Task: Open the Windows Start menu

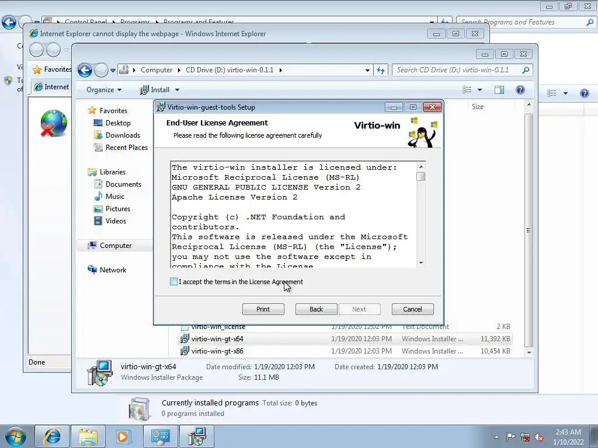Action: point(16,436)
